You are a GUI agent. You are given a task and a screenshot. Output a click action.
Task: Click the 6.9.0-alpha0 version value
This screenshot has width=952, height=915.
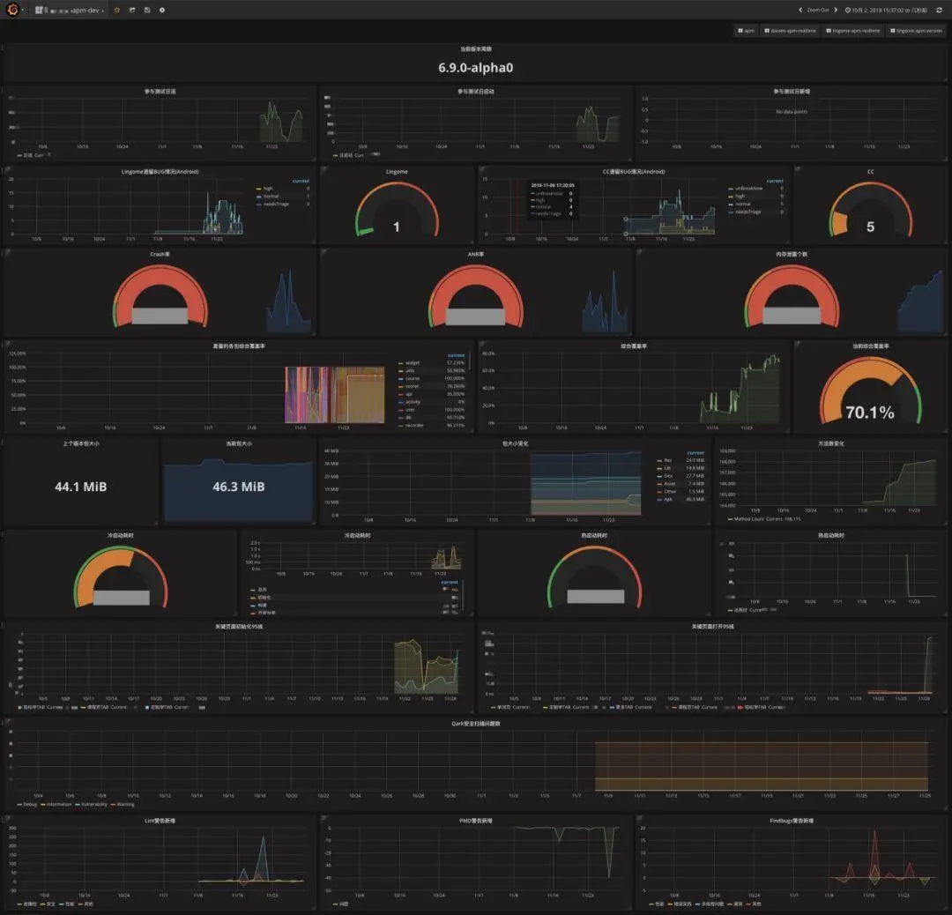475,67
